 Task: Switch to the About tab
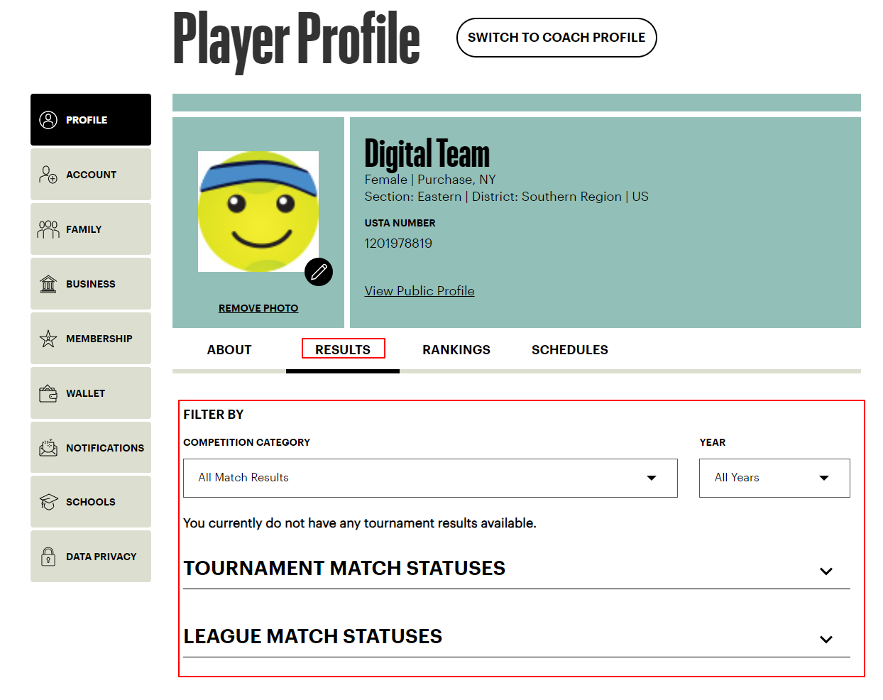tap(229, 350)
